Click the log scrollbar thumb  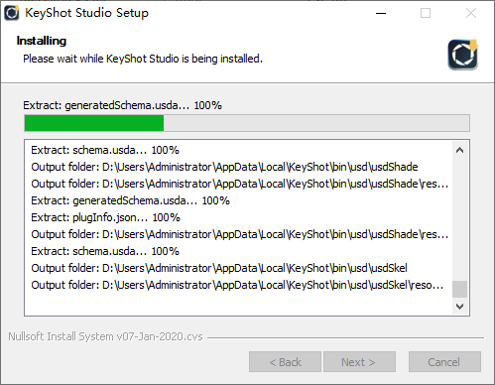(x=459, y=290)
